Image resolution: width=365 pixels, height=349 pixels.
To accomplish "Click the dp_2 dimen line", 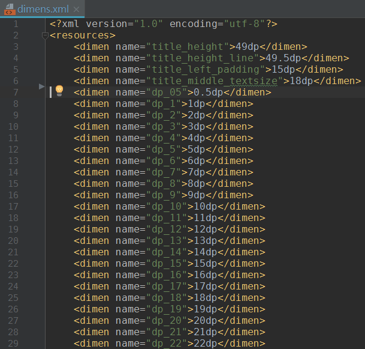I will click(x=164, y=115).
